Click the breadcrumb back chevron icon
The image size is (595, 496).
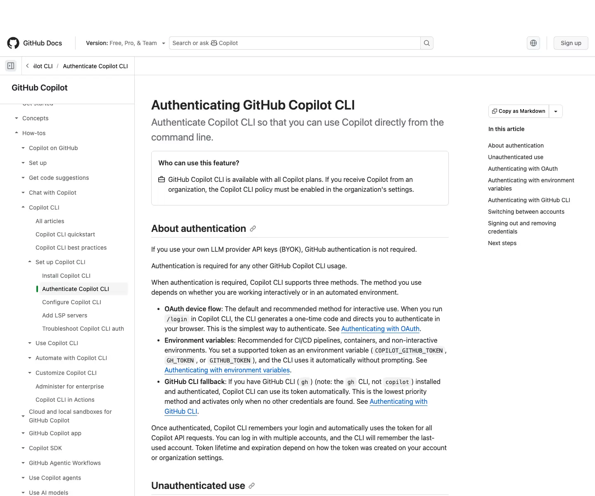[x=28, y=66]
